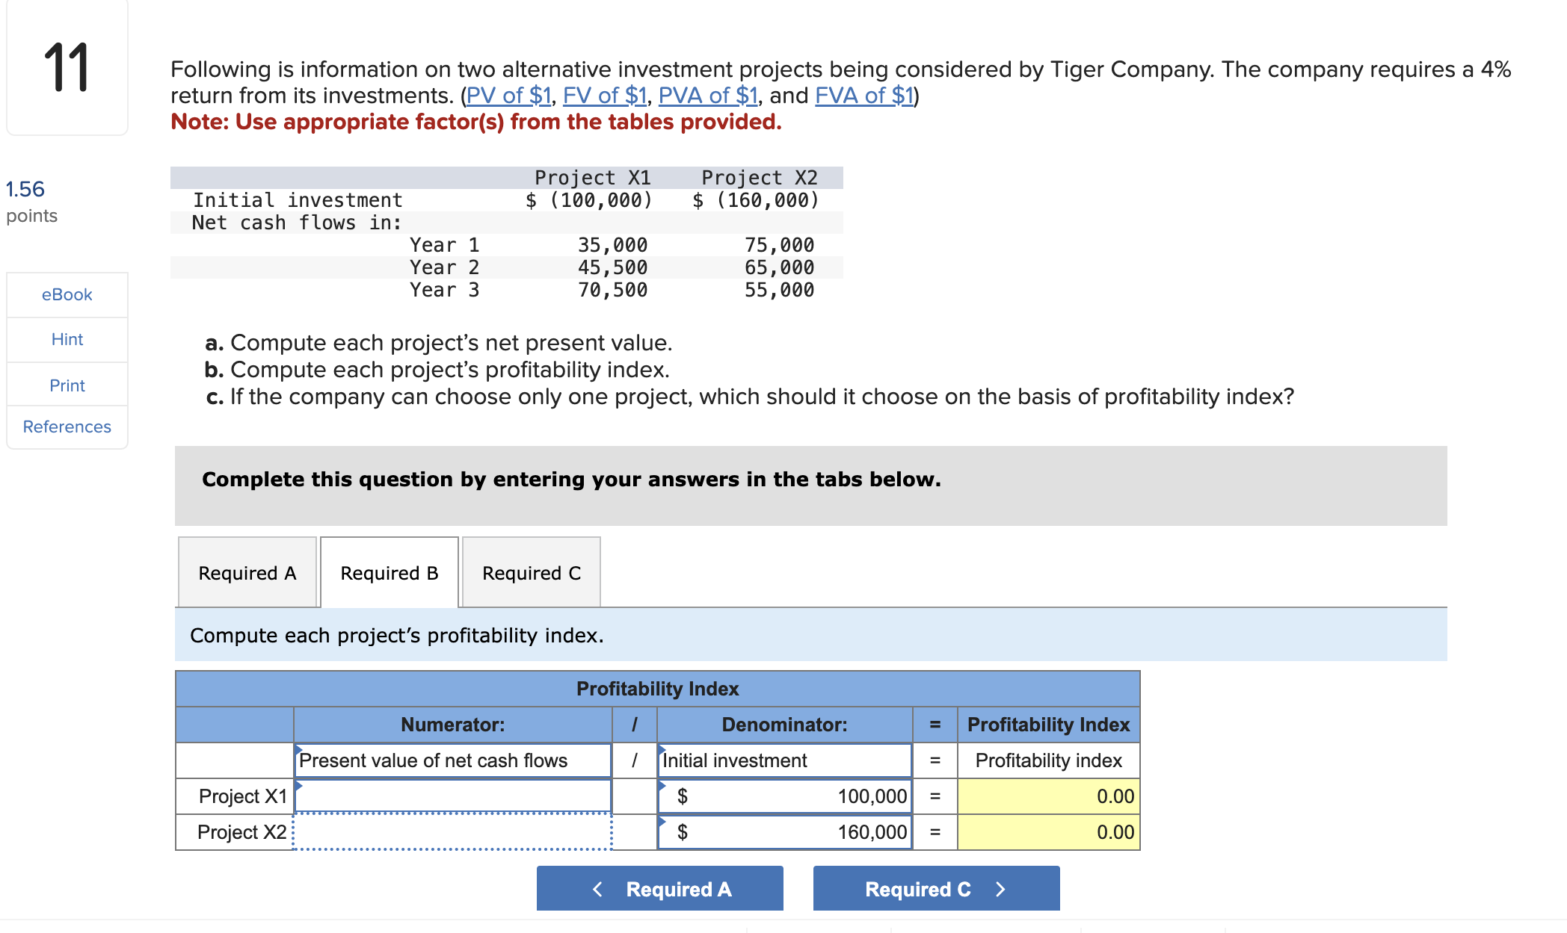This screenshot has height=933, width=1567.
Task: Select the Required B tab
Action: [x=389, y=573]
